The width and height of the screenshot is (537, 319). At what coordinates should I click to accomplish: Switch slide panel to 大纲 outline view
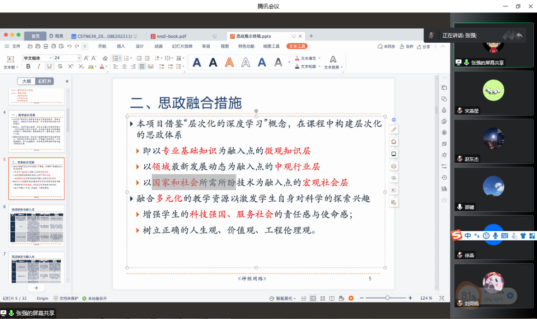click(26, 81)
